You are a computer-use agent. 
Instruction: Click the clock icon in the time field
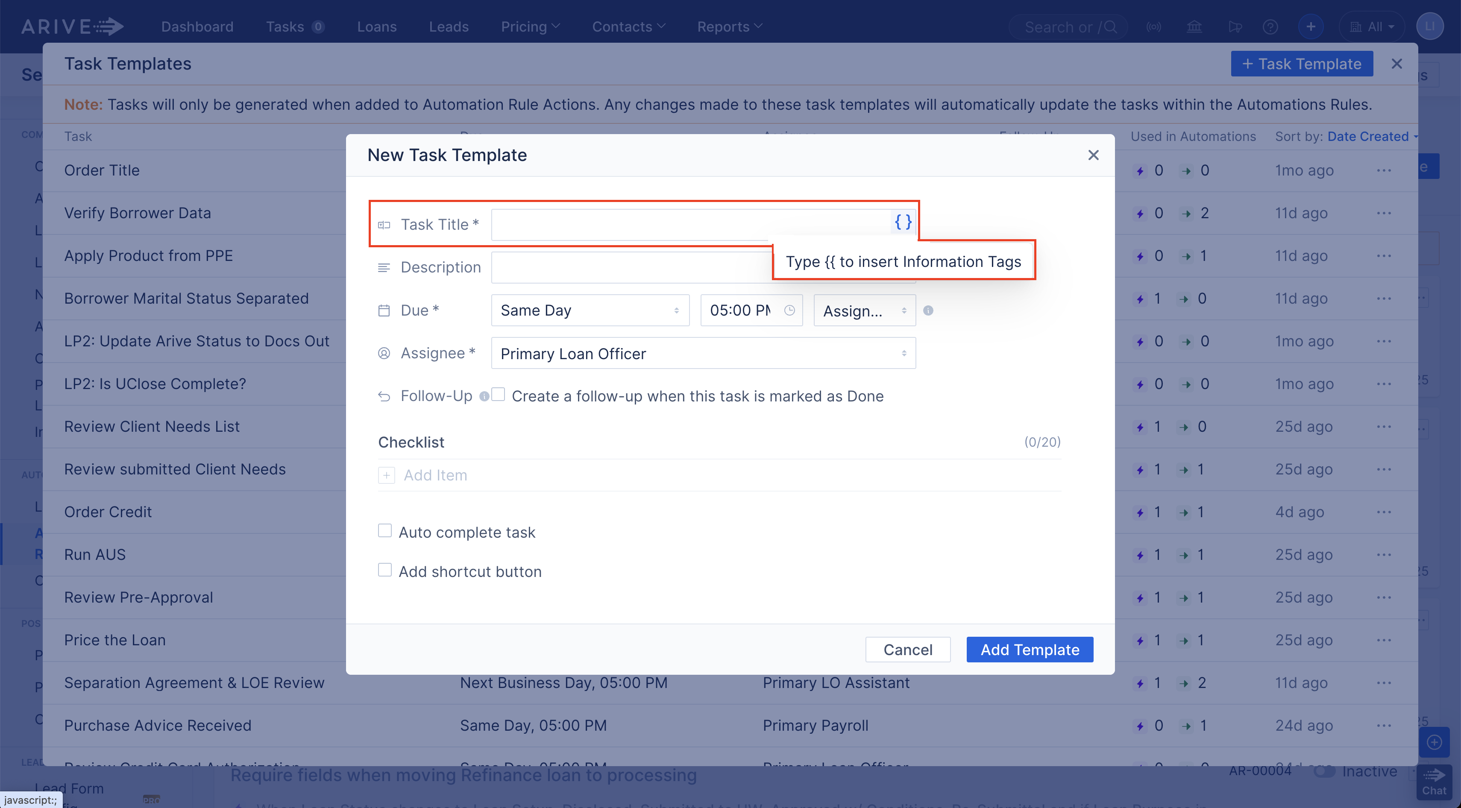click(789, 310)
